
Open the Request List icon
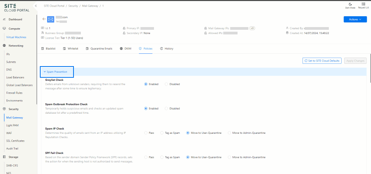tap(364, 4)
